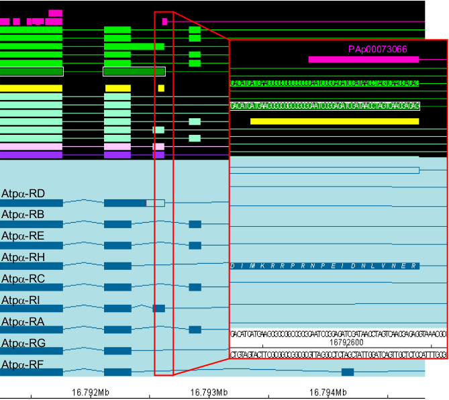The image size is (449, 400).
Task: Select the purple evidence bar's middle block
Action: [x=117, y=155]
